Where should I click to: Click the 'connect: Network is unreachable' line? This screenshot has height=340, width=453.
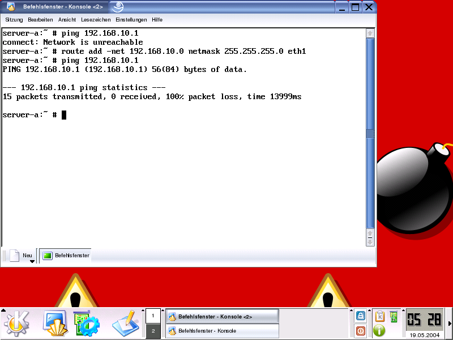[73, 42]
